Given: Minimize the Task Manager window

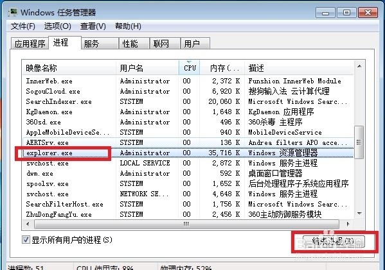Looking at the screenshot, I should (325, 12).
